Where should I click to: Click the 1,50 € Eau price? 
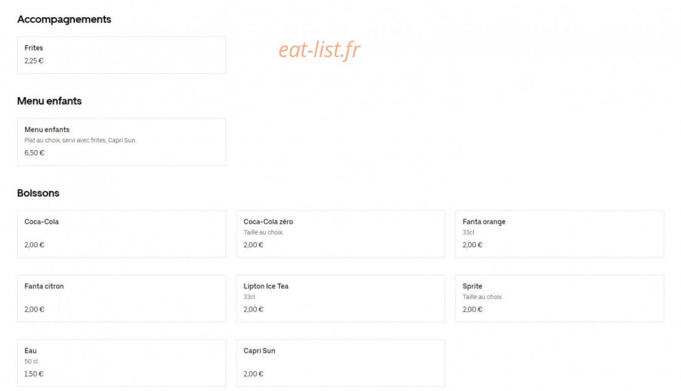click(x=34, y=374)
